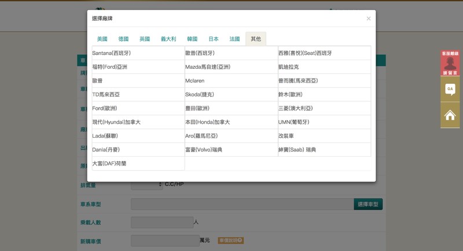Image resolution: width=463 pixels, height=251 pixels.
Task: Open the 排氣量 C.C/HP dropdown
Action: (147, 185)
